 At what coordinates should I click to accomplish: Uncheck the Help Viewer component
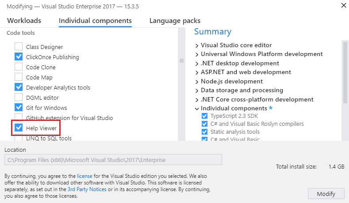coord(19,128)
